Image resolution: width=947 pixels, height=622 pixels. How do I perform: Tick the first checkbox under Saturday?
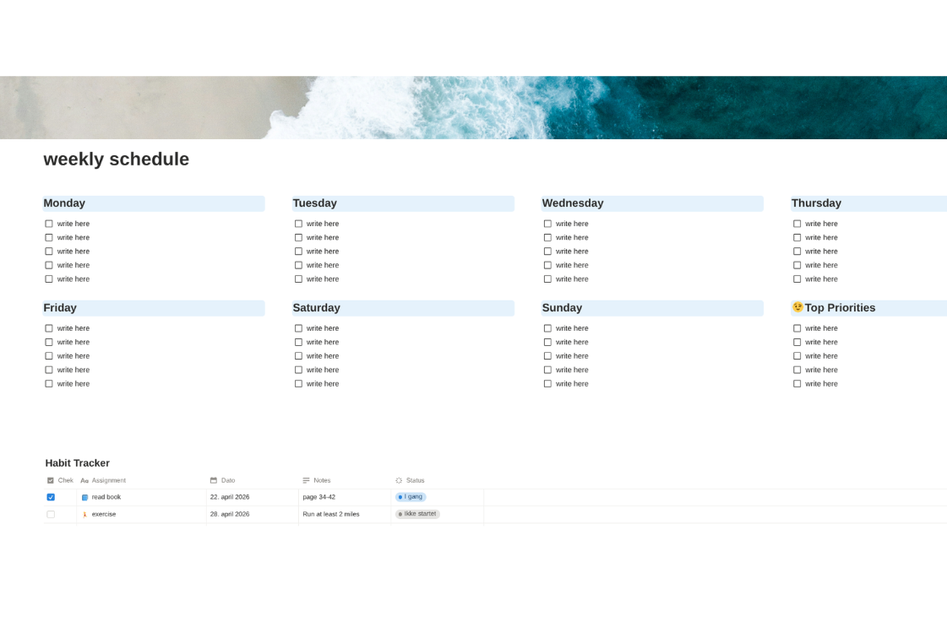click(x=298, y=328)
